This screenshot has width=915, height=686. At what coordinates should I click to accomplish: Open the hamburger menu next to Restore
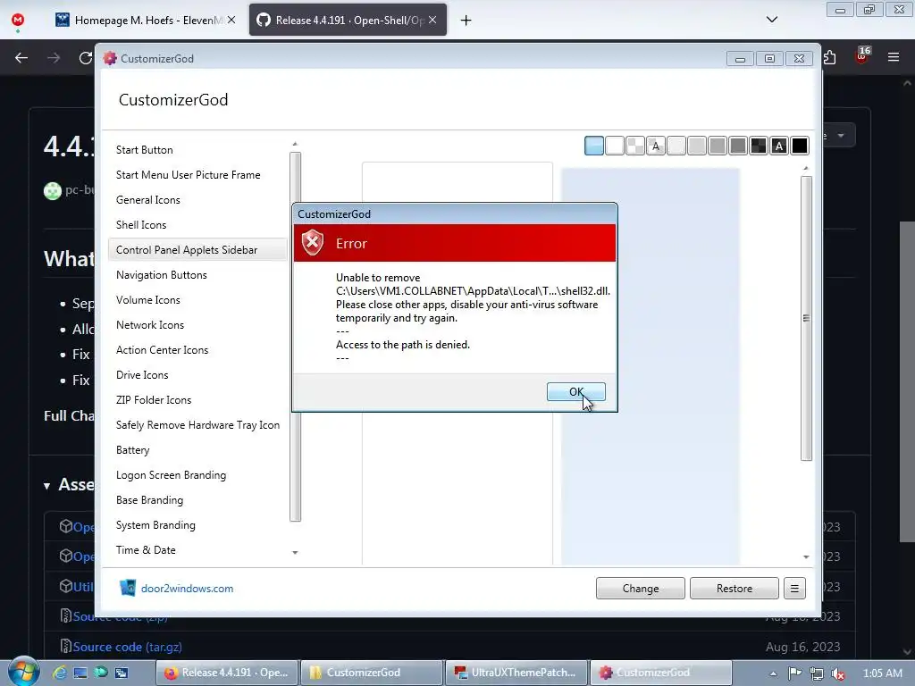794,588
